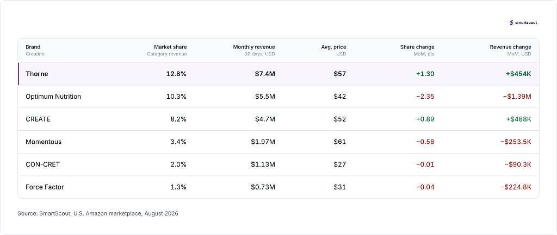The height and width of the screenshot is (235, 557).
Task: Click the $4.7M monthly revenue value
Action: (265, 119)
